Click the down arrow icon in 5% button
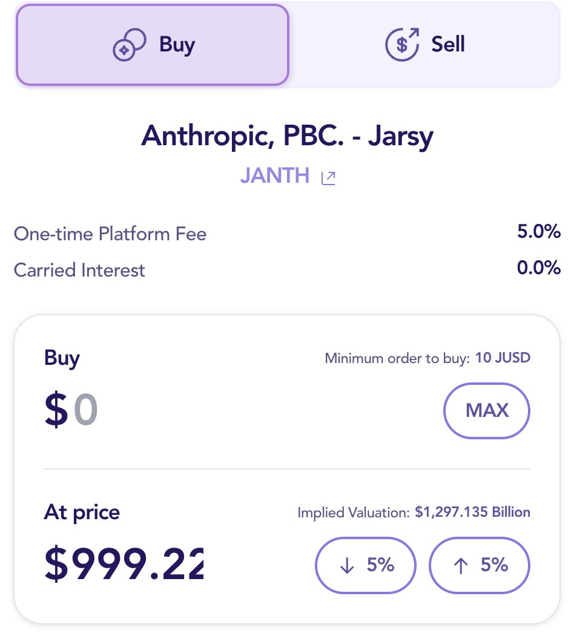 (347, 566)
